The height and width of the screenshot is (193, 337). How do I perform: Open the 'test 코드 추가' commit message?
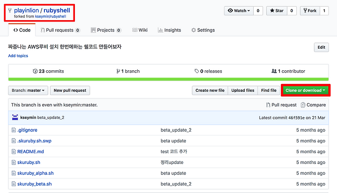tap(174, 151)
